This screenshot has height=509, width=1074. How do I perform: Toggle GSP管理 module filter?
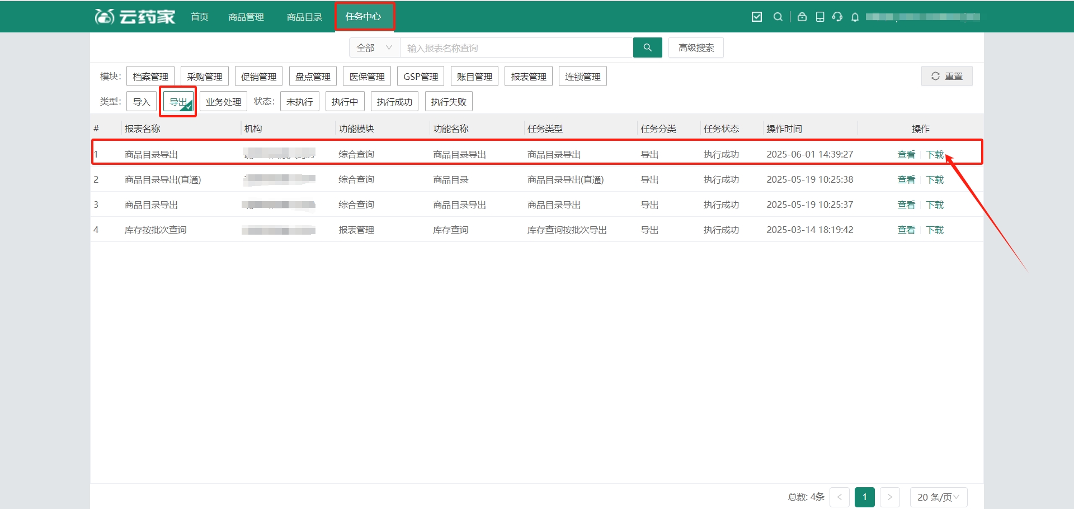(421, 77)
